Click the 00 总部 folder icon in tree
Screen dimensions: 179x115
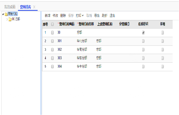click(10, 19)
